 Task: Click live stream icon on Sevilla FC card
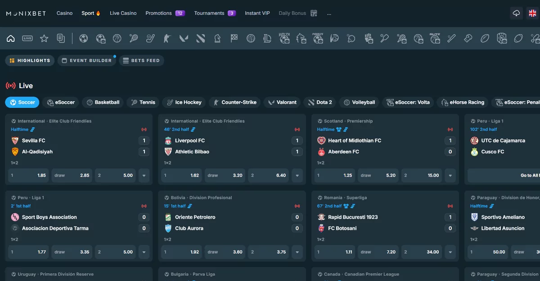tap(144, 129)
